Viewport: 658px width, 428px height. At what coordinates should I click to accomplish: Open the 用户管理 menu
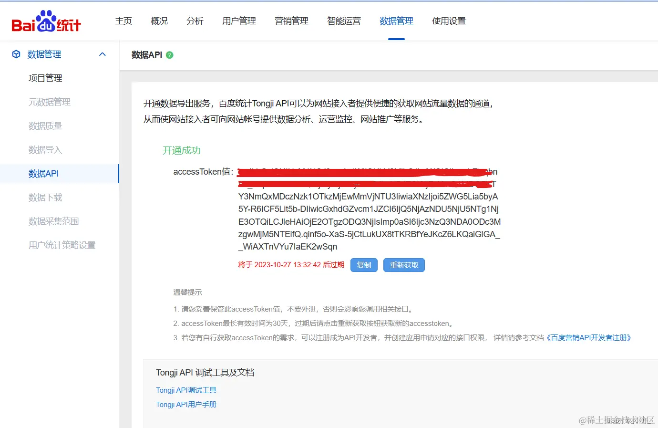point(238,21)
